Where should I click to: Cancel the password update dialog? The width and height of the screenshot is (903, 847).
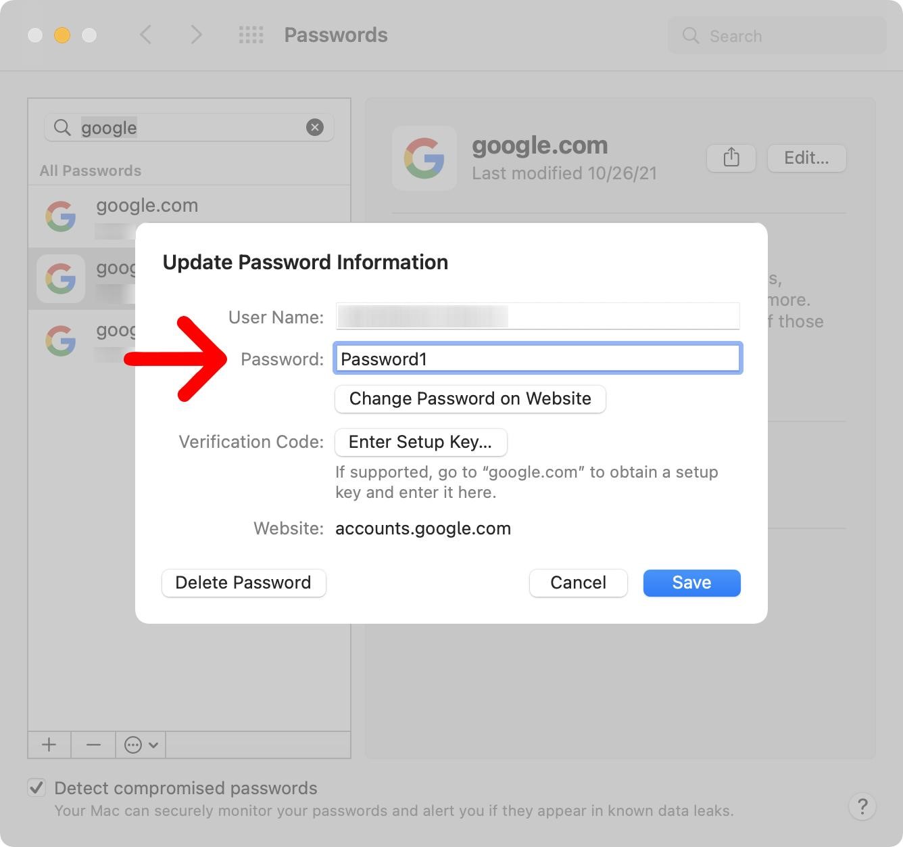(578, 582)
